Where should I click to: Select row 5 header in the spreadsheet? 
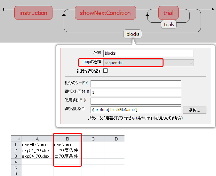(16, 167)
